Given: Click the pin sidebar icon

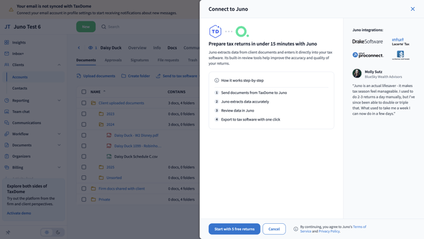Looking at the screenshot, I should pyautogui.click(x=8, y=232).
